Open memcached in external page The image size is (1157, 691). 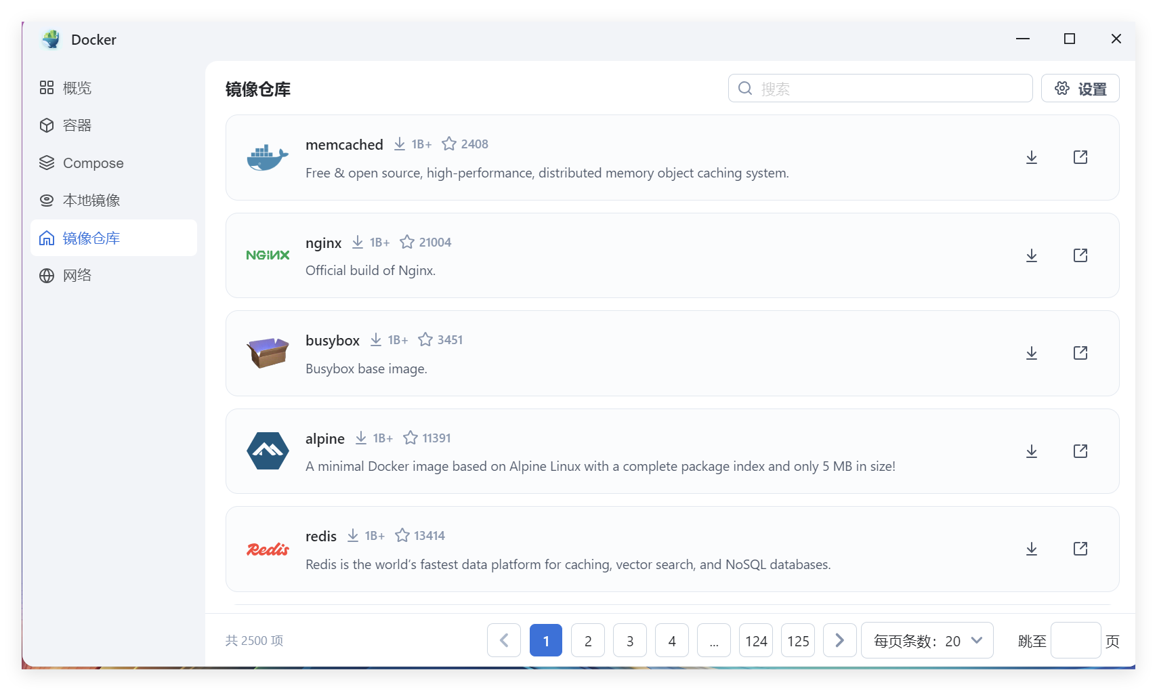pos(1080,157)
